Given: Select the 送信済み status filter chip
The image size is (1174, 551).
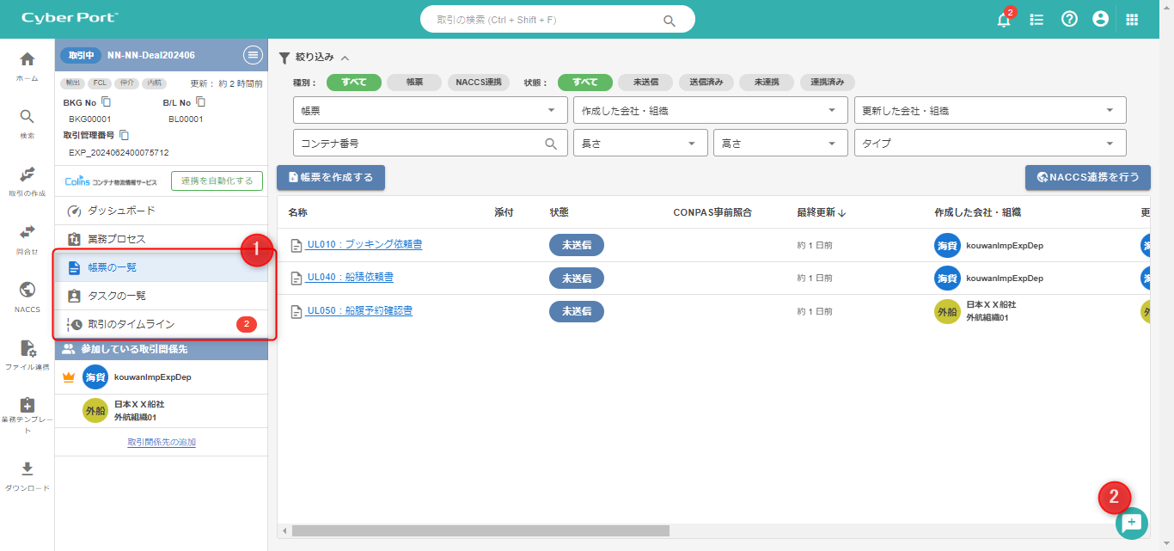Looking at the screenshot, I should pos(706,83).
